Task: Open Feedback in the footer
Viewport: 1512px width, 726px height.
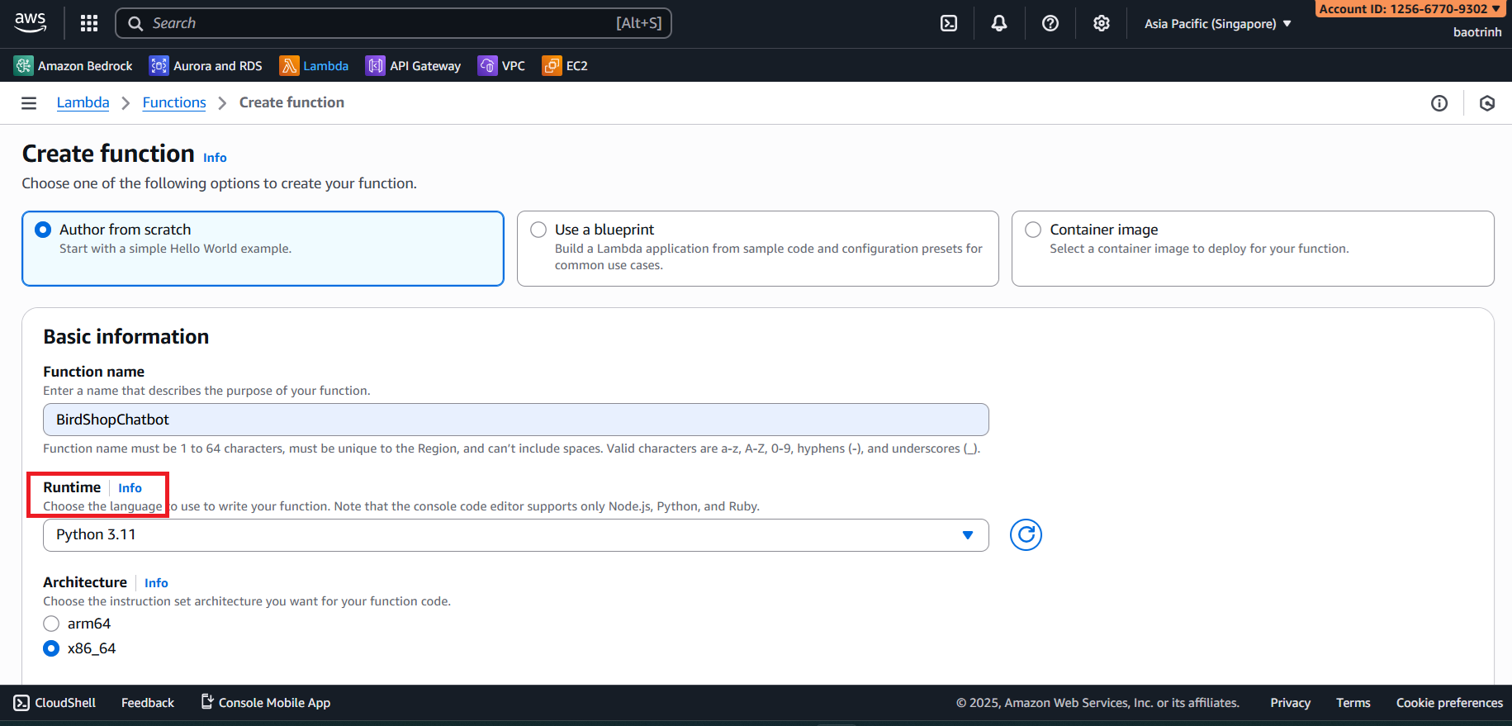Action: 148,703
